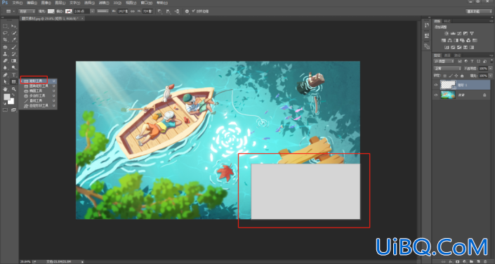The width and height of the screenshot is (495, 264).
Task: Add Color Balance adjustment layer
Action: [449, 41]
